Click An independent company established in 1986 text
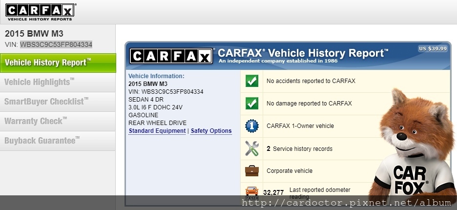 pos(278,61)
